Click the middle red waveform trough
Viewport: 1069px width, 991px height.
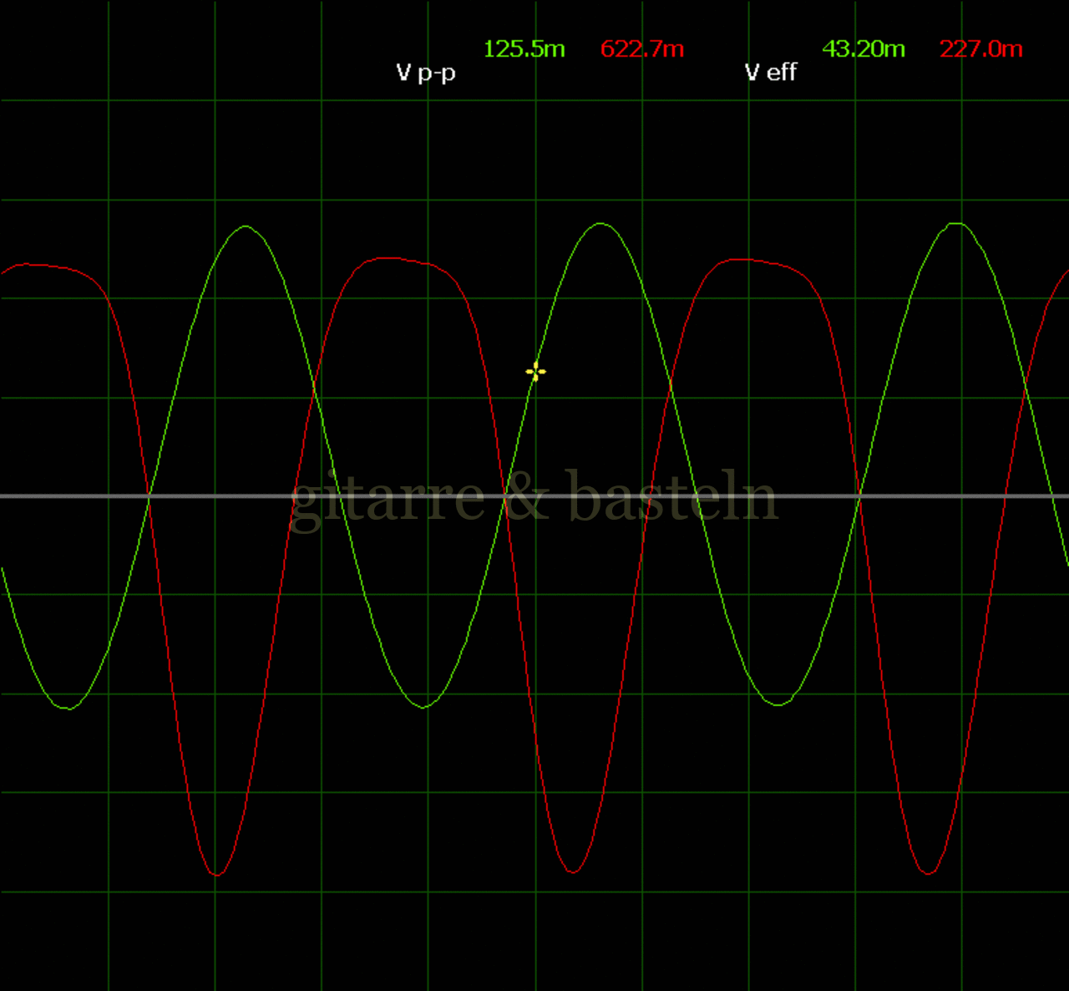tap(573, 872)
